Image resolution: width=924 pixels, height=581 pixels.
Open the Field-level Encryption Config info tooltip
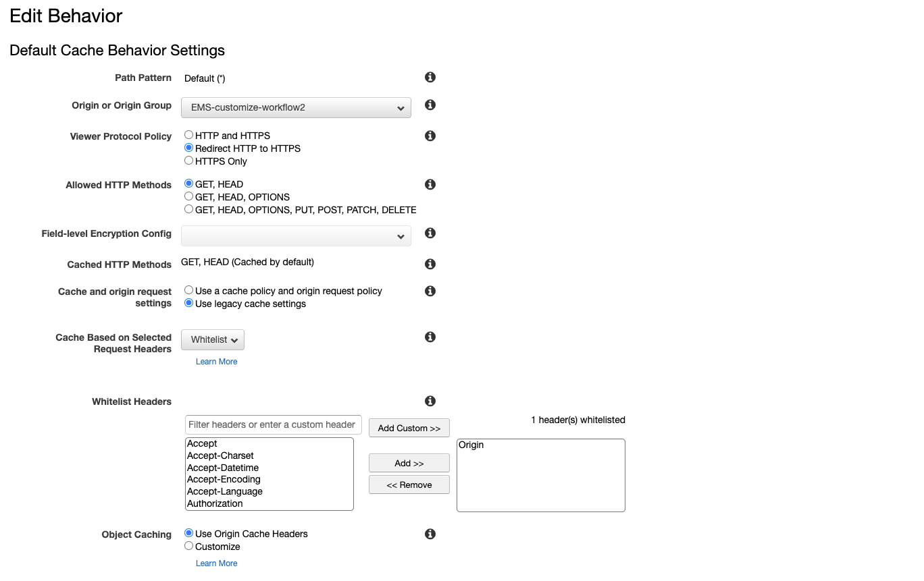[x=430, y=233]
